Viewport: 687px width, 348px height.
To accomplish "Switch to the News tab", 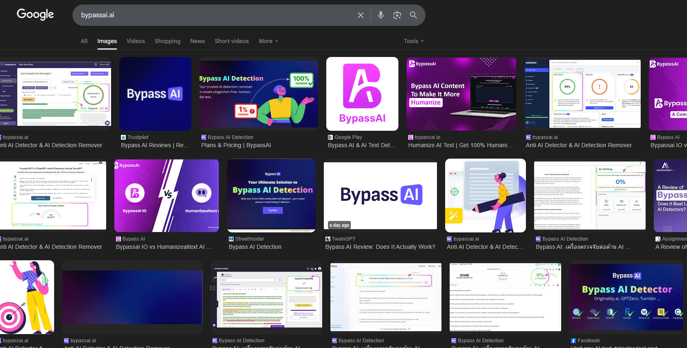I will point(198,41).
